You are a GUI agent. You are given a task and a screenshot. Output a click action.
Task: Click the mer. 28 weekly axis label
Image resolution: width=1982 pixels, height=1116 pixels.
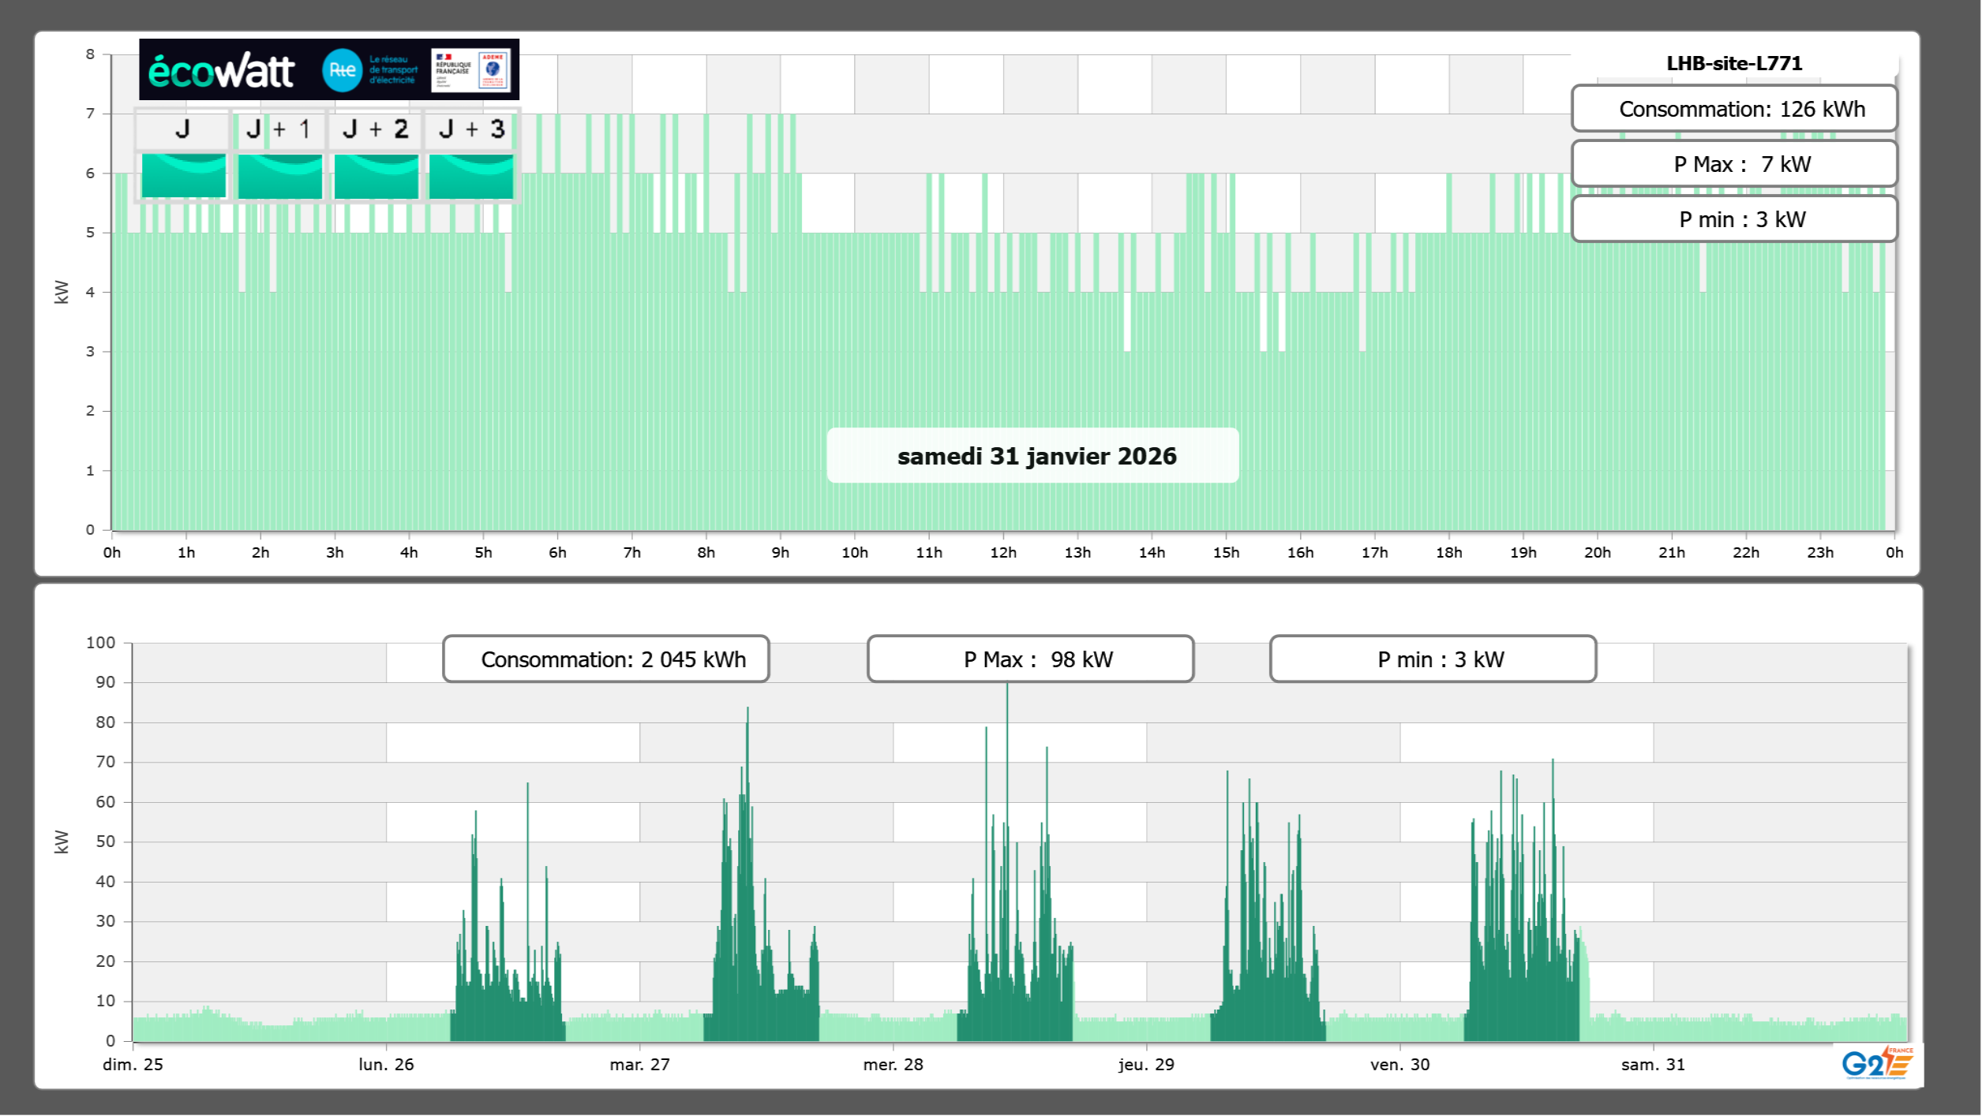(x=893, y=1064)
